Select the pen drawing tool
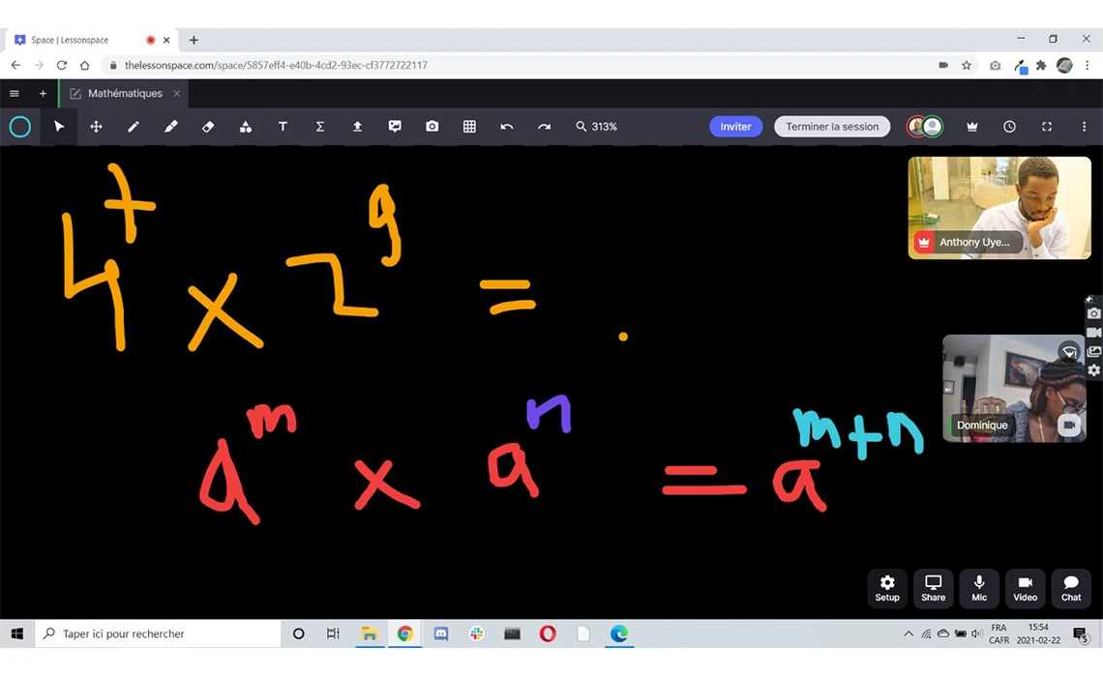 [134, 127]
